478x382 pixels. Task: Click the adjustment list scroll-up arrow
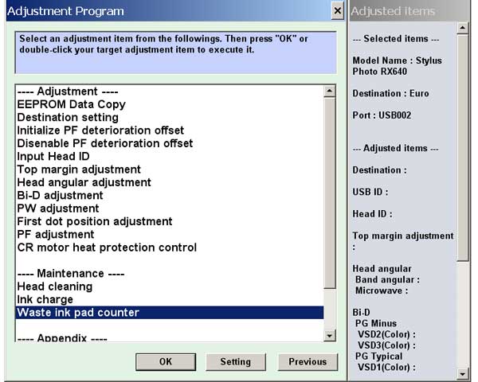coord(329,91)
